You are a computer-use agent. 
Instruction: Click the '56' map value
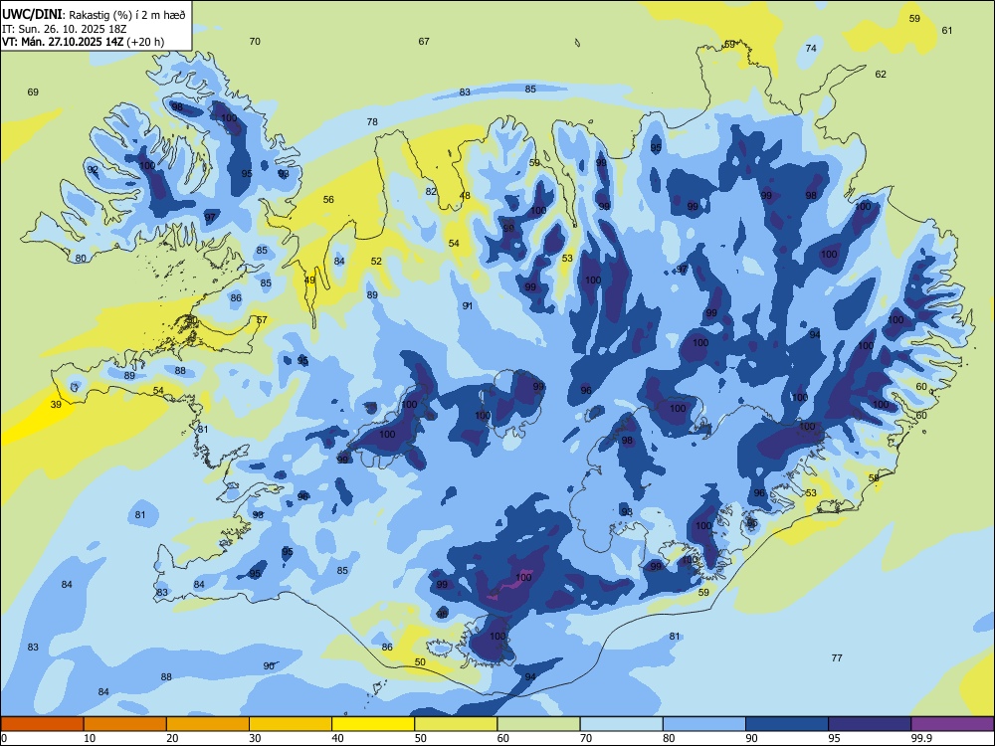click(x=328, y=199)
